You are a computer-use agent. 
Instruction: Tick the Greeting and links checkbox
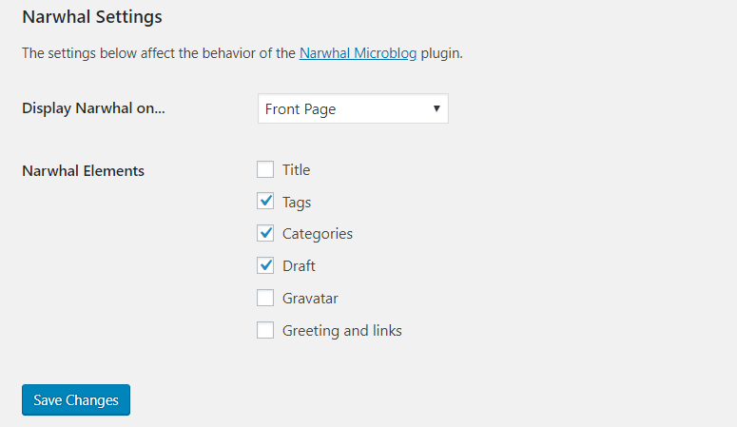point(265,331)
